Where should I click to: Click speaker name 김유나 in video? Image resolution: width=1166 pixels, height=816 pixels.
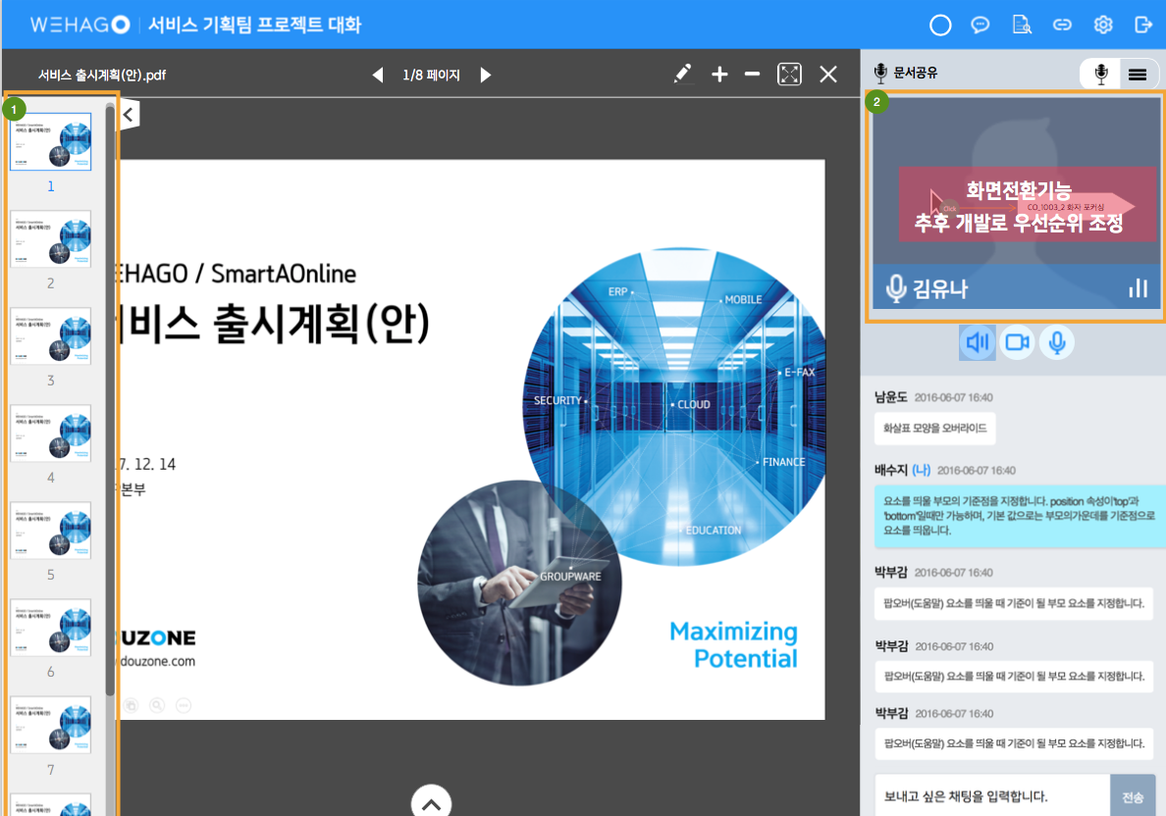[940, 288]
